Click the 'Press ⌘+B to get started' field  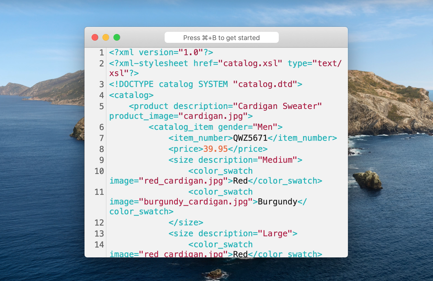(x=221, y=38)
